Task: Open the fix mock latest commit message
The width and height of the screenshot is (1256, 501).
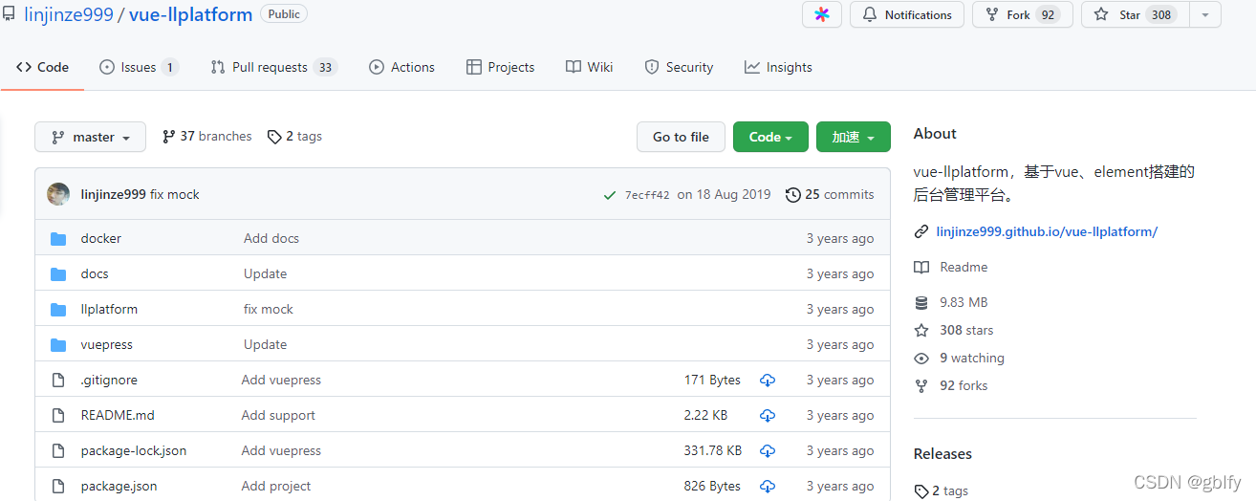Action: (175, 194)
